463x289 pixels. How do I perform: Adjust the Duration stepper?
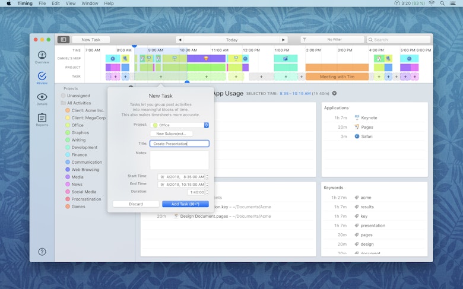click(x=207, y=192)
